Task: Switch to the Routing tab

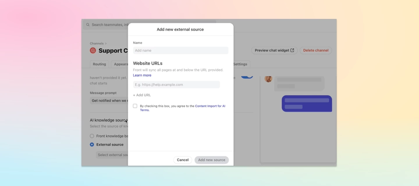Action: coord(100,64)
